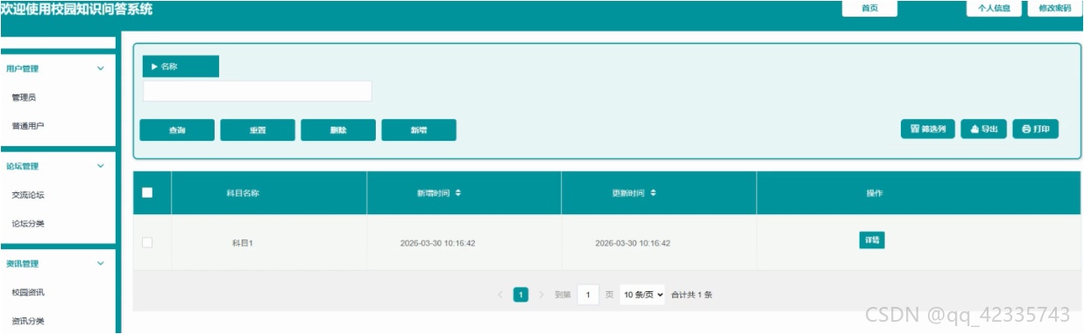Open 个人信息 in the top bar
The height and width of the screenshot is (334, 1084).
tap(994, 9)
